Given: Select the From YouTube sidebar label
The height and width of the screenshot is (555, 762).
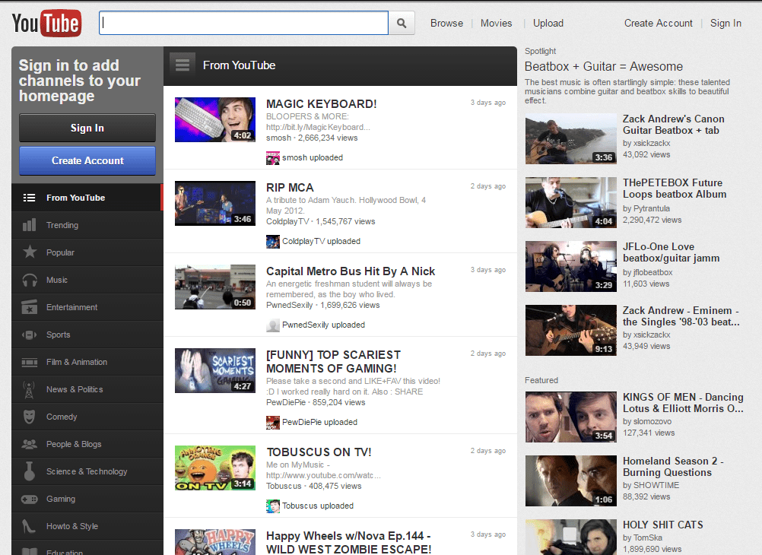Looking at the screenshot, I should (x=76, y=198).
